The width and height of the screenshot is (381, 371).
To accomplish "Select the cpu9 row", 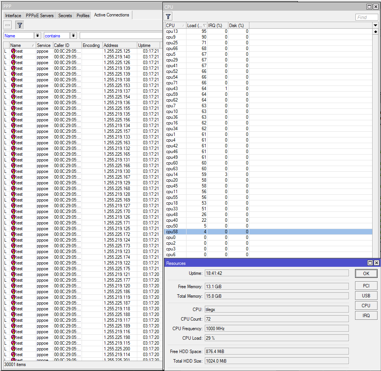I will pyautogui.click(x=268, y=37).
